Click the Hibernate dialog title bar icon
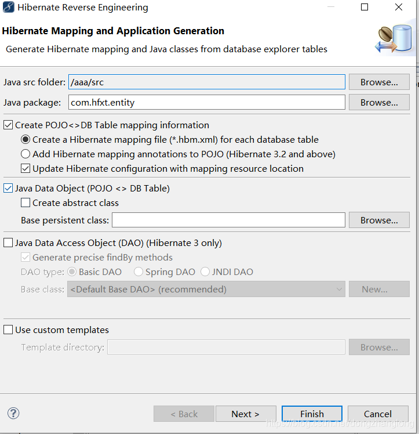The width and height of the screenshot is (419, 434). pyautogui.click(x=8, y=7)
